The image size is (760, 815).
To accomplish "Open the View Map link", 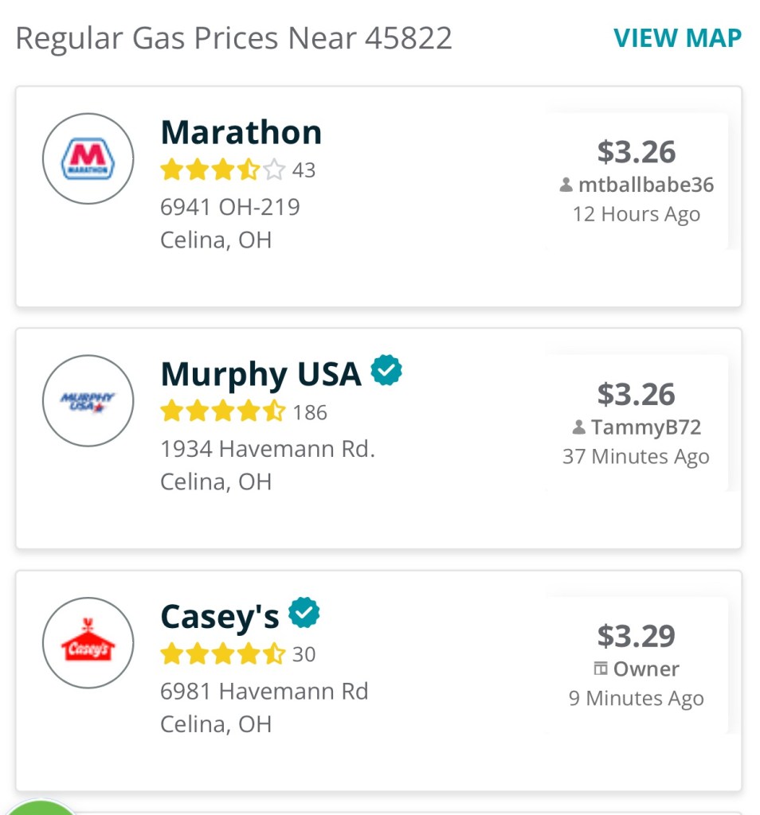I will point(677,37).
